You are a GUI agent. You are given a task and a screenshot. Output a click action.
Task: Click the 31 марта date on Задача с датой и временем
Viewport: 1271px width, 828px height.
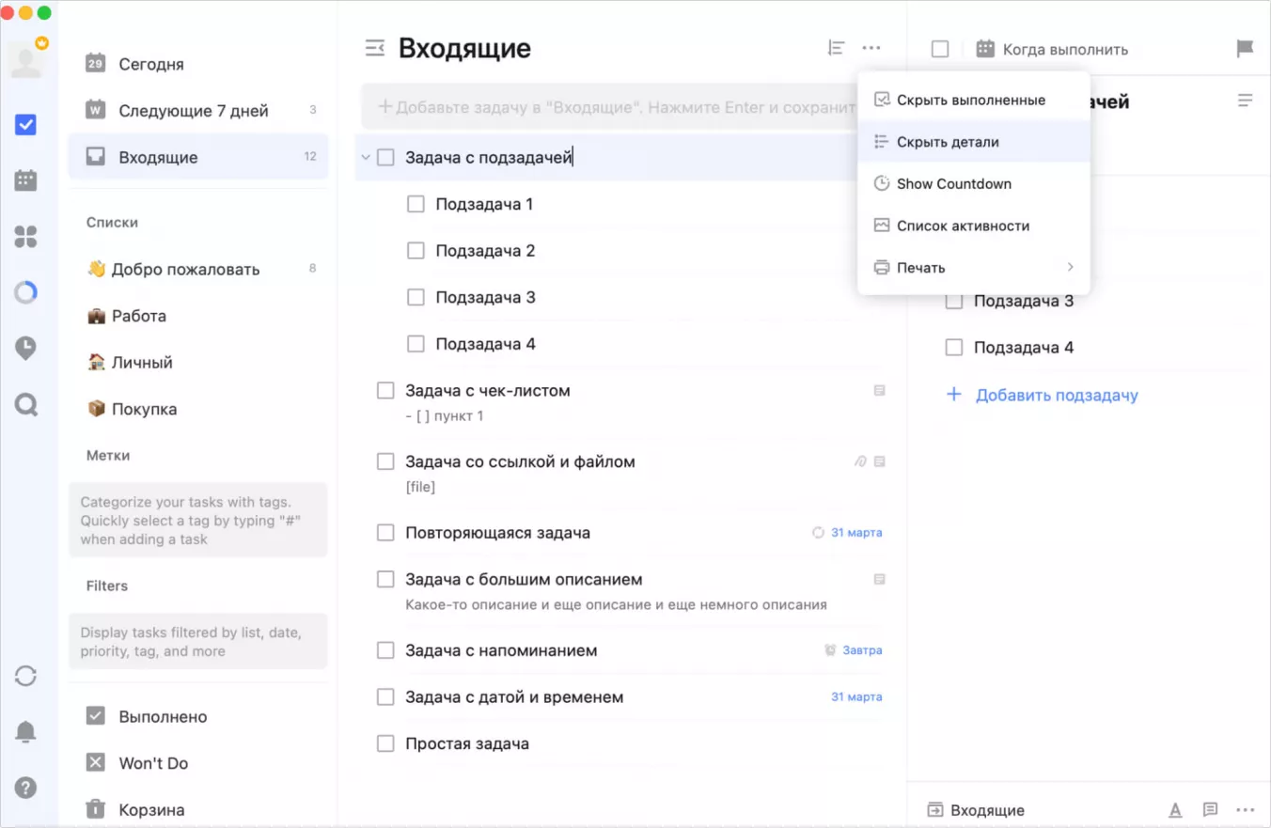[x=856, y=697]
